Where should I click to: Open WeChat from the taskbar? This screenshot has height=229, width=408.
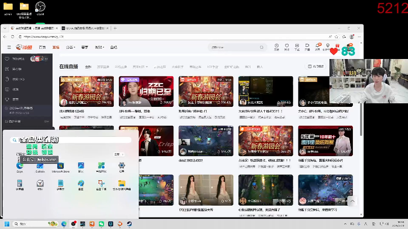(101, 224)
